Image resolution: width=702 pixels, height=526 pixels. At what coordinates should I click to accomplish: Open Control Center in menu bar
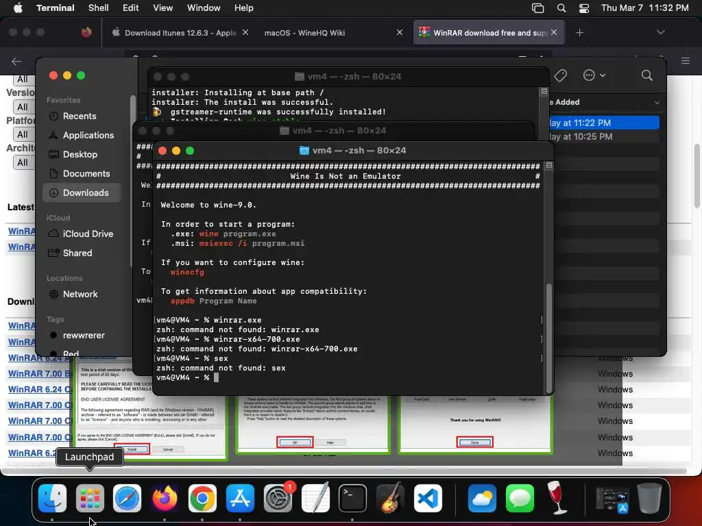click(584, 8)
